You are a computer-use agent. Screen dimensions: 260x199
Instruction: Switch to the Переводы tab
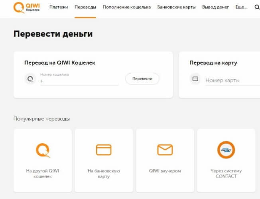[85, 7]
